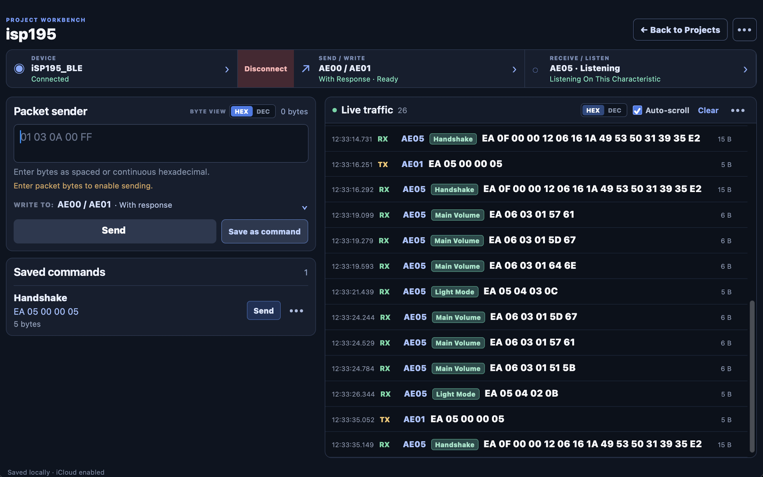Select the 12:33:19.279 Main Volume row
This screenshot has width=763, height=477.
[536, 241]
